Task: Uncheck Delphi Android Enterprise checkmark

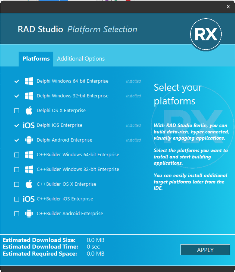Action: tap(17, 140)
